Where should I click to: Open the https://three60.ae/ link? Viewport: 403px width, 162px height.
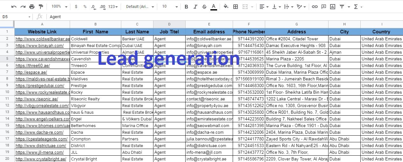[32, 65]
